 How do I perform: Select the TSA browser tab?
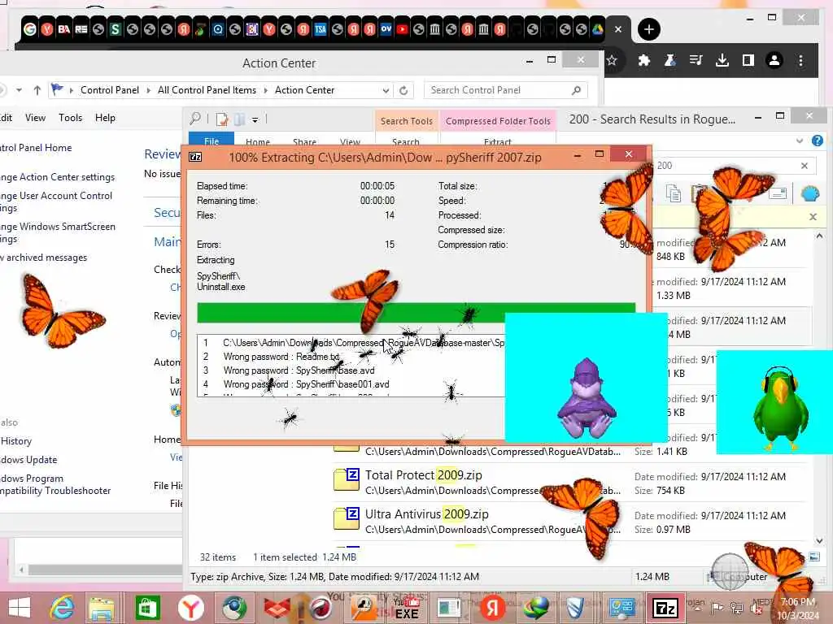(x=321, y=29)
